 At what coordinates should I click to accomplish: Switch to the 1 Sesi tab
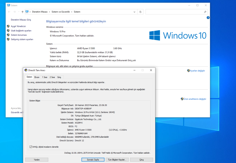coord(45,77)
